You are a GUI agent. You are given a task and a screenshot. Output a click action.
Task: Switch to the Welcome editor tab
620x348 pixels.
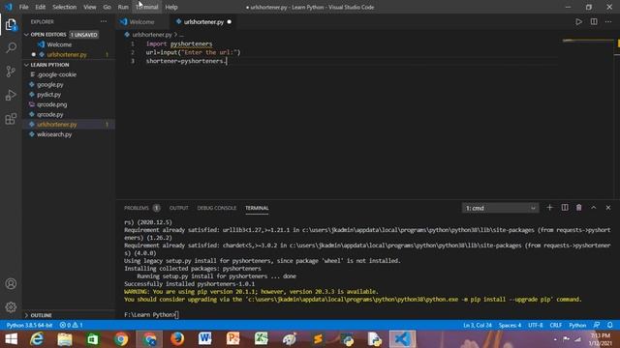(x=141, y=21)
